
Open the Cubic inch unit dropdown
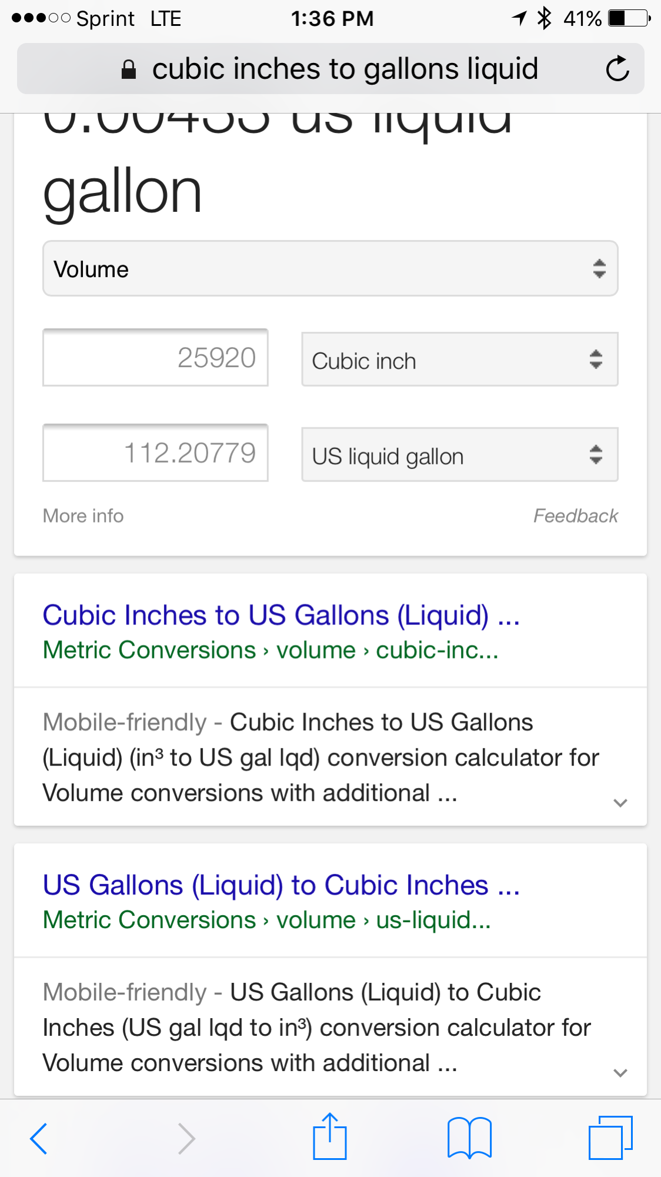[x=459, y=360]
